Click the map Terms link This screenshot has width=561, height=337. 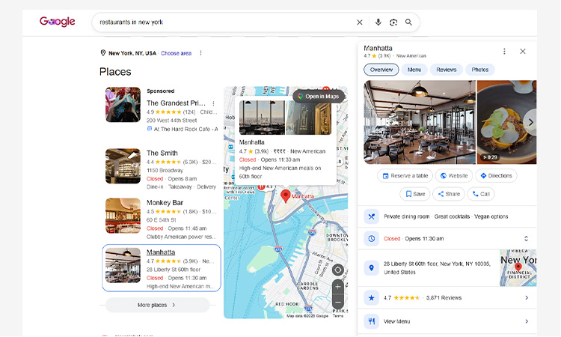pos(338,316)
